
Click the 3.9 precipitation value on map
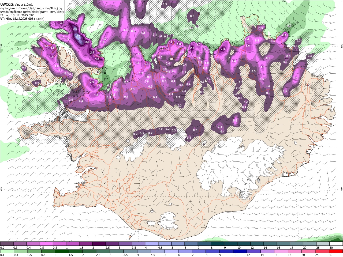coord(75,29)
